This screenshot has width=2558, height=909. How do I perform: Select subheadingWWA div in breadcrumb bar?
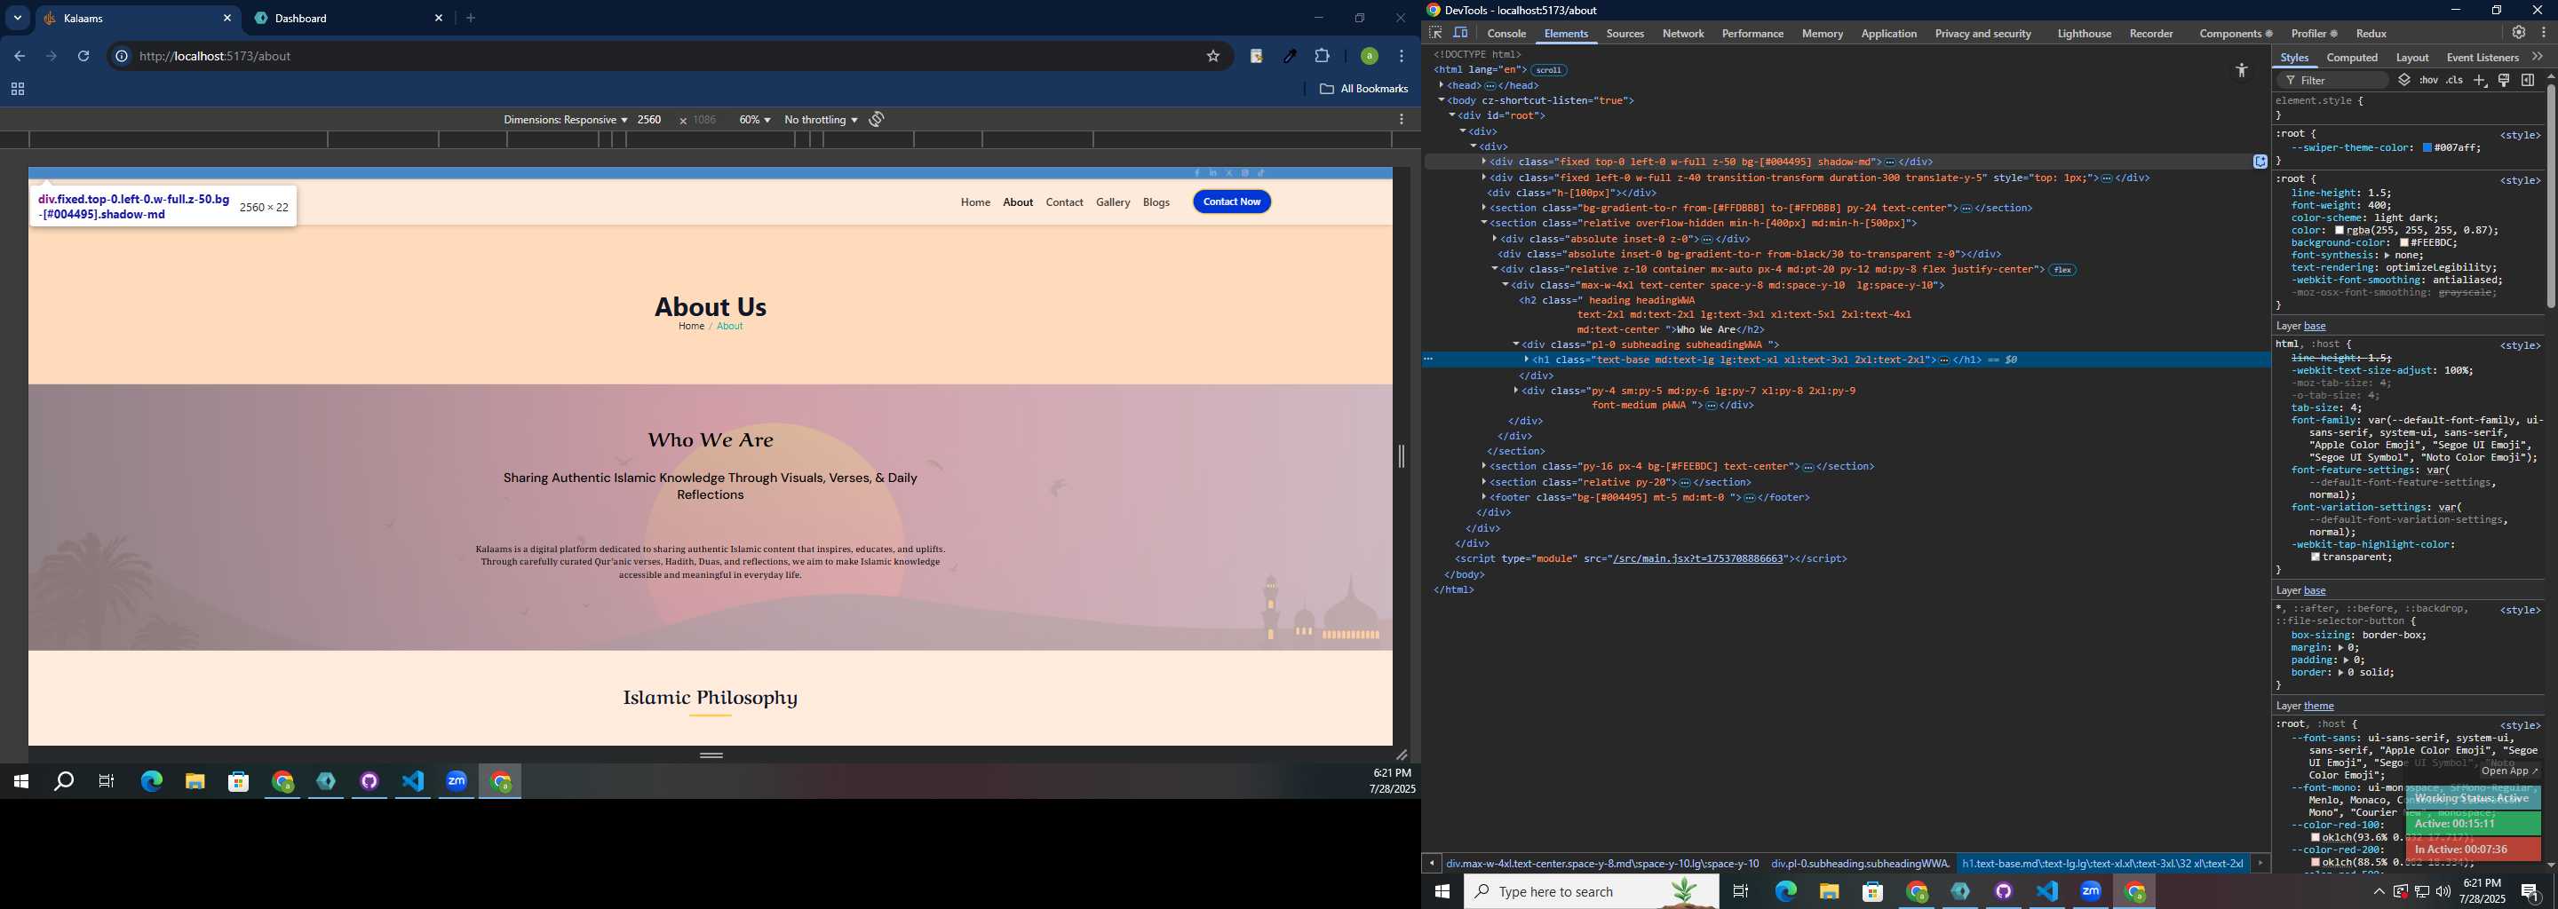coord(1860,864)
